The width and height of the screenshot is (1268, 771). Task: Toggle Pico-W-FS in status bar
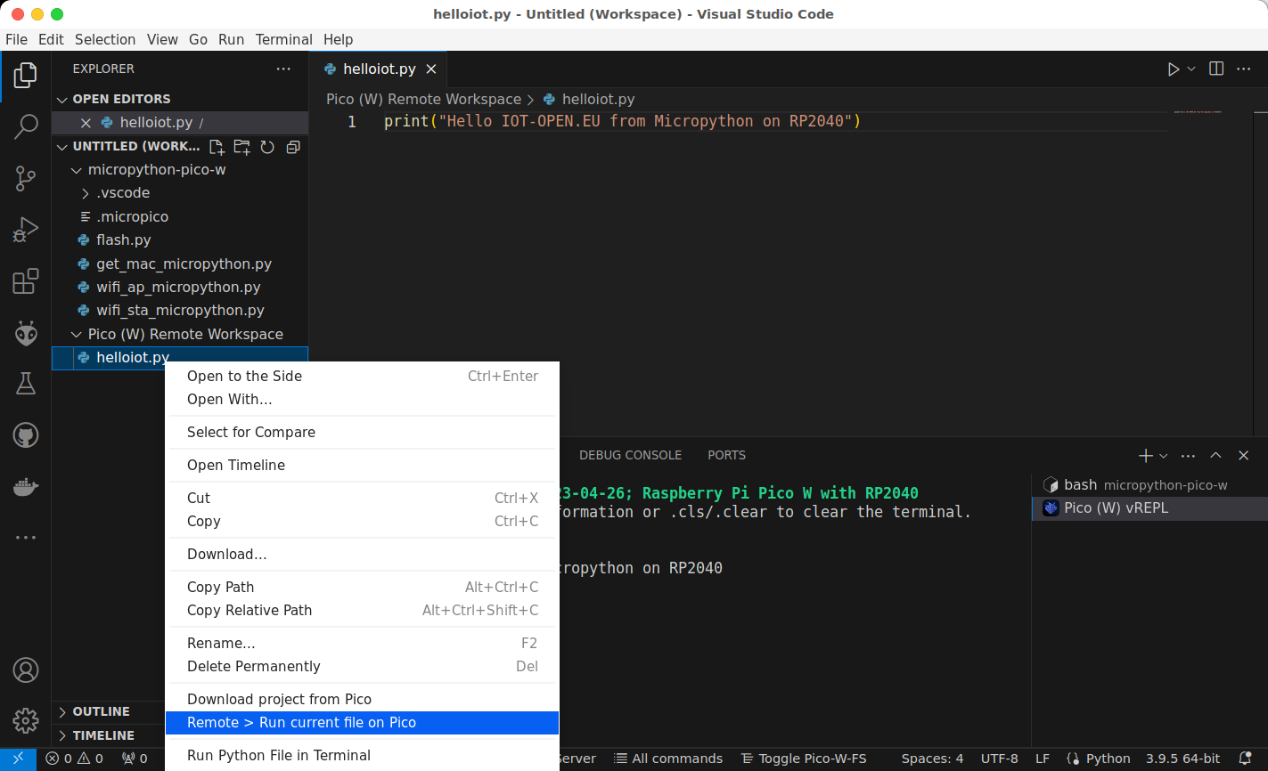point(804,759)
